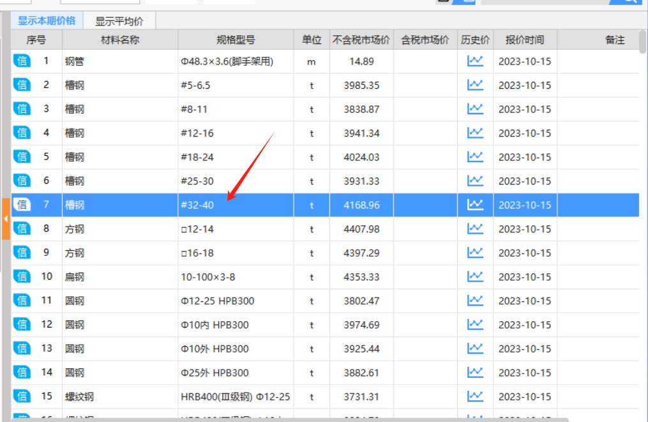Open history price chart for 方钢 □12-14
648x422 pixels.
click(x=475, y=229)
